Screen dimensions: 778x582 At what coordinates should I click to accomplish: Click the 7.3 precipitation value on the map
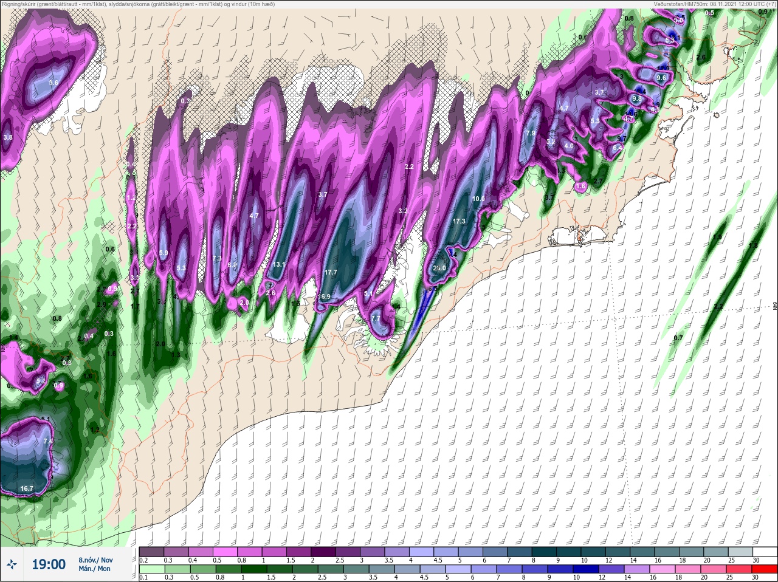click(217, 259)
